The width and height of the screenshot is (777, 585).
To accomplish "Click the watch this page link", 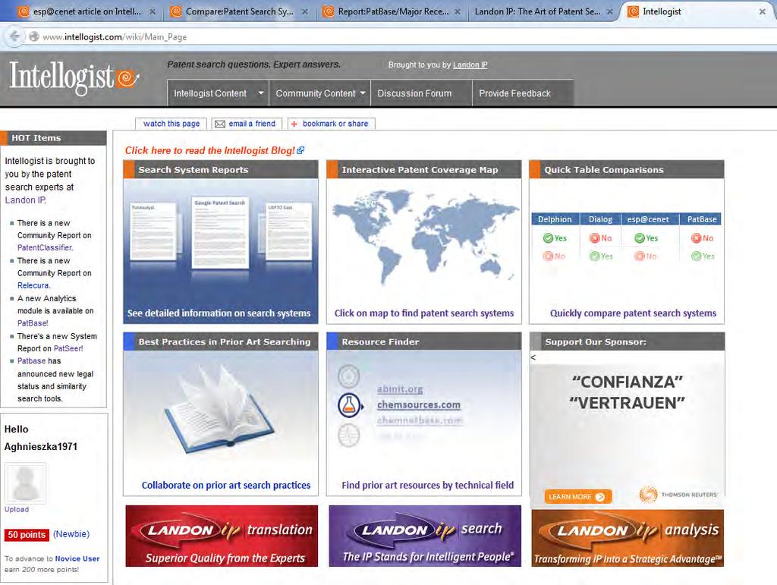I will (x=171, y=124).
